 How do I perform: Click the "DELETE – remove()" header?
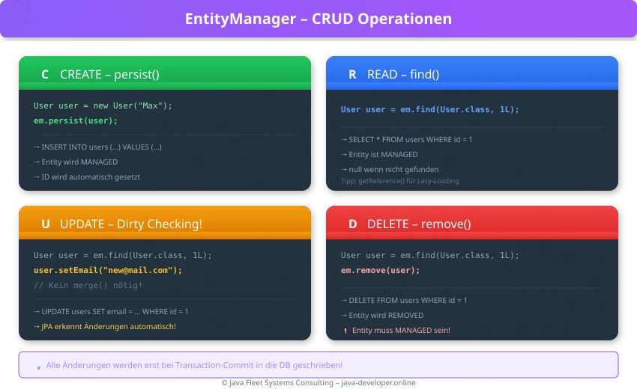[472, 224]
